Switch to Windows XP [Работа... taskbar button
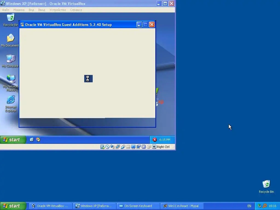Screen dimensions: 280x210 tap(94, 206)
